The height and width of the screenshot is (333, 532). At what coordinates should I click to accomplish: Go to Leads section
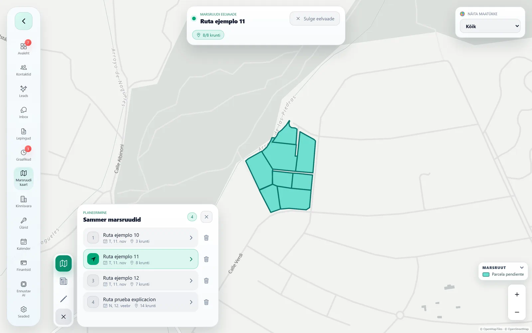point(24,92)
